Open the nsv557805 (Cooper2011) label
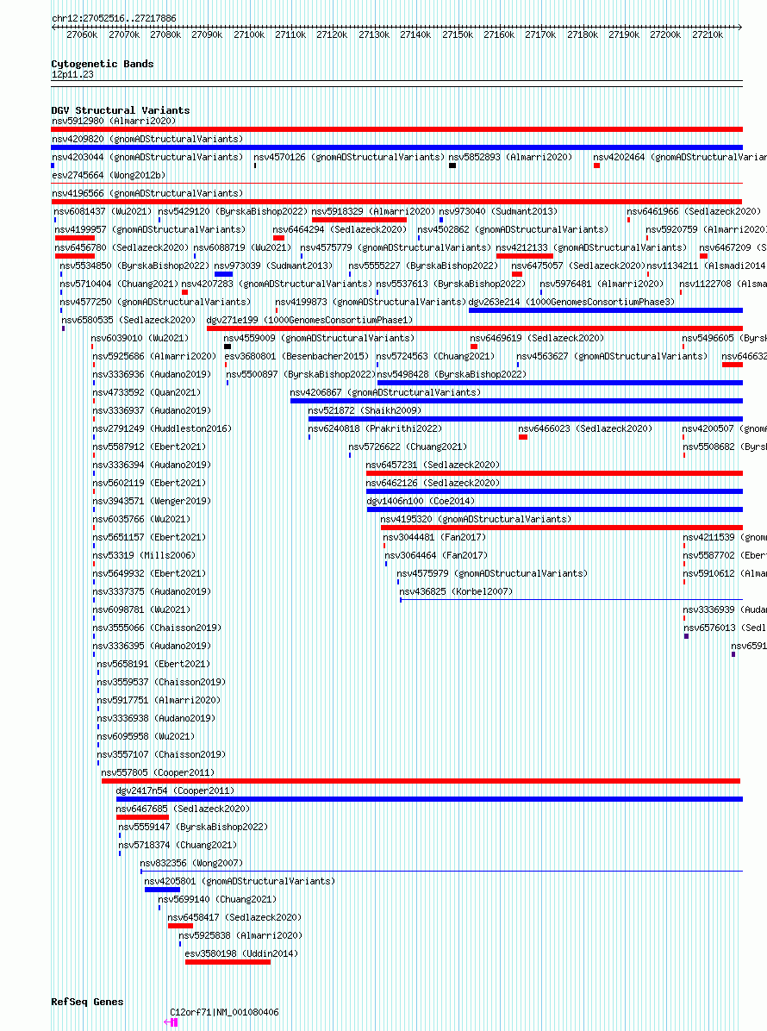The image size is (767, 1031). [158, 772]
